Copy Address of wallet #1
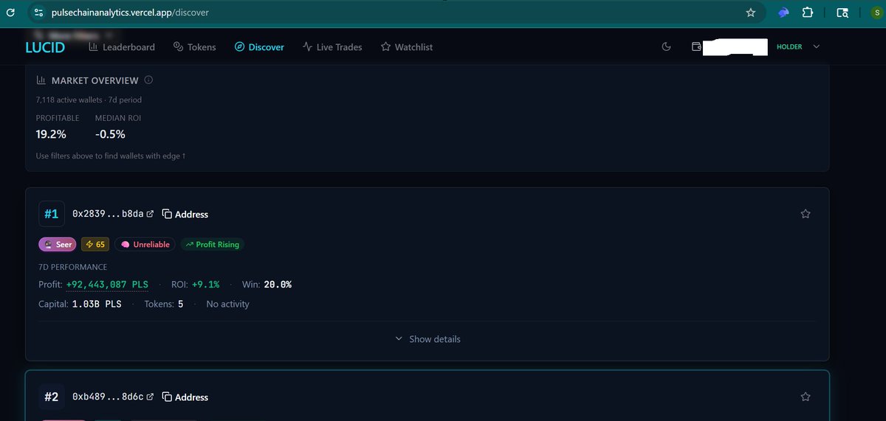This screenshot has width=886, height=421. (x=185, y=214)
